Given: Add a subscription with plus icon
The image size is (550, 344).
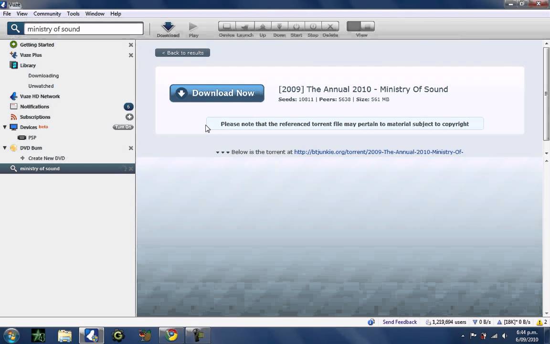Looking at the screenshot, I should pos(129,117).
